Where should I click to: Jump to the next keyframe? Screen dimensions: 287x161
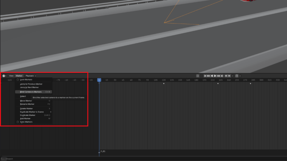tap(218, 76)
